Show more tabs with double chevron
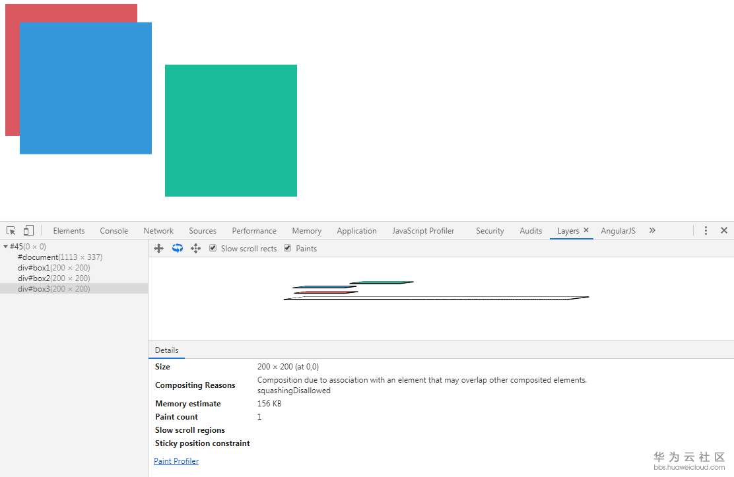 (652, 230)
